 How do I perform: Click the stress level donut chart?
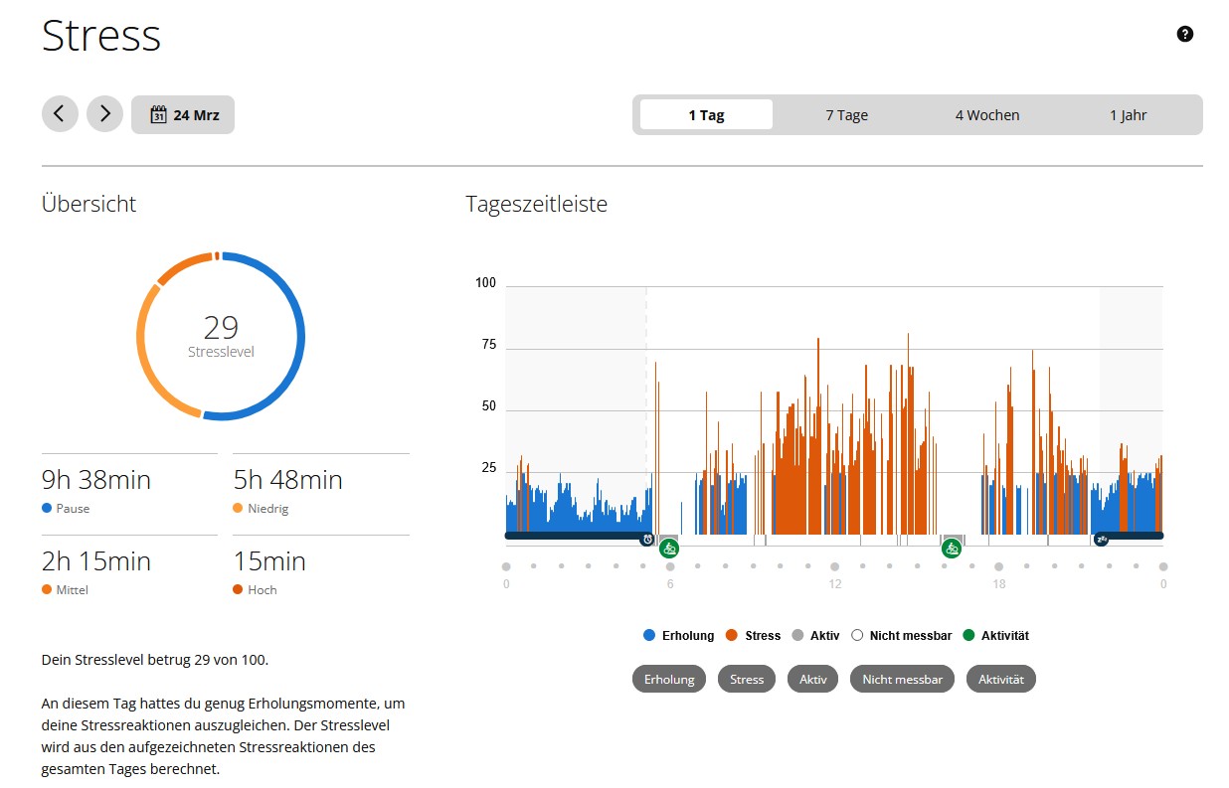click(x=221, y=336)
